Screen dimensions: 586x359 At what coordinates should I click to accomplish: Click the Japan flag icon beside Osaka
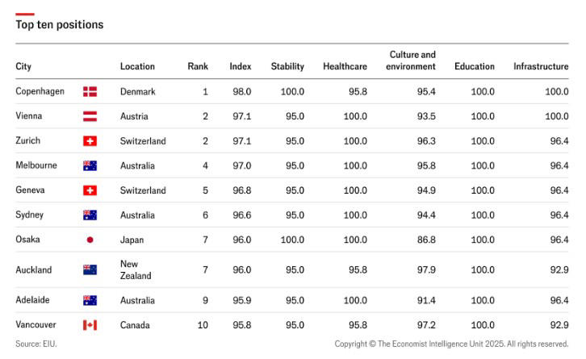pos(90,240)
